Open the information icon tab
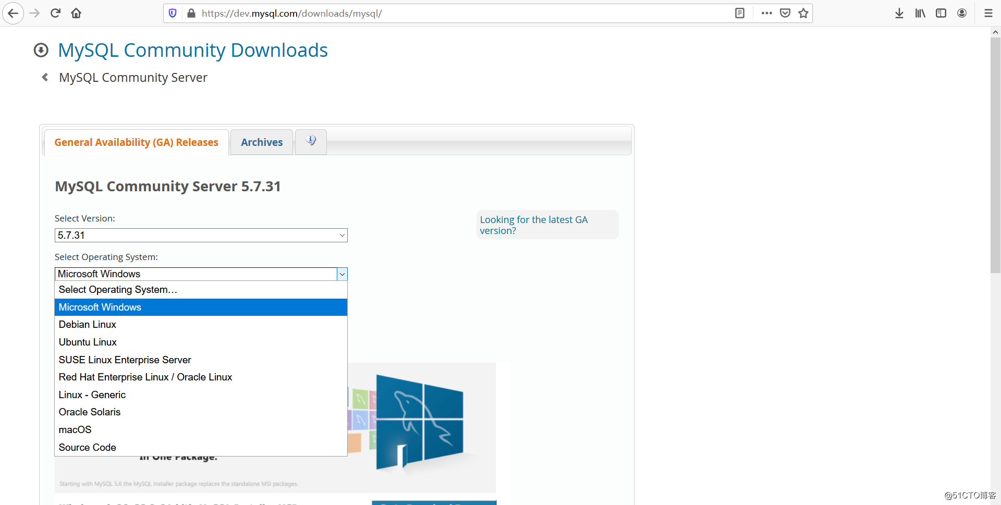Image resolution: width=1001 pixels, height=505 pixels. (311, 142)
